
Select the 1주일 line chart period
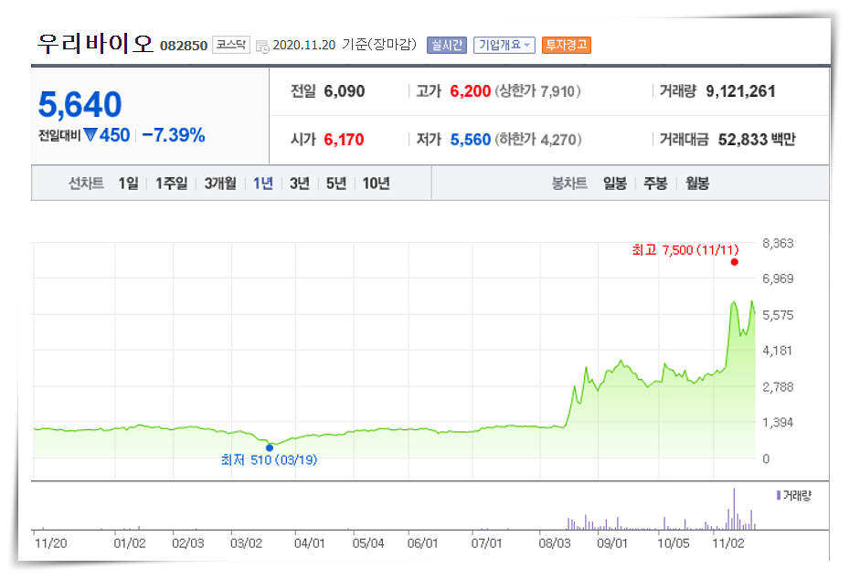(171, 184)
